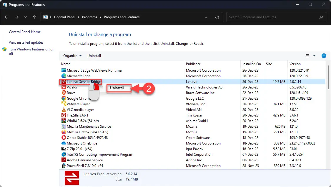Click Programs and Features breadcrumb

[x=122, y=17]
